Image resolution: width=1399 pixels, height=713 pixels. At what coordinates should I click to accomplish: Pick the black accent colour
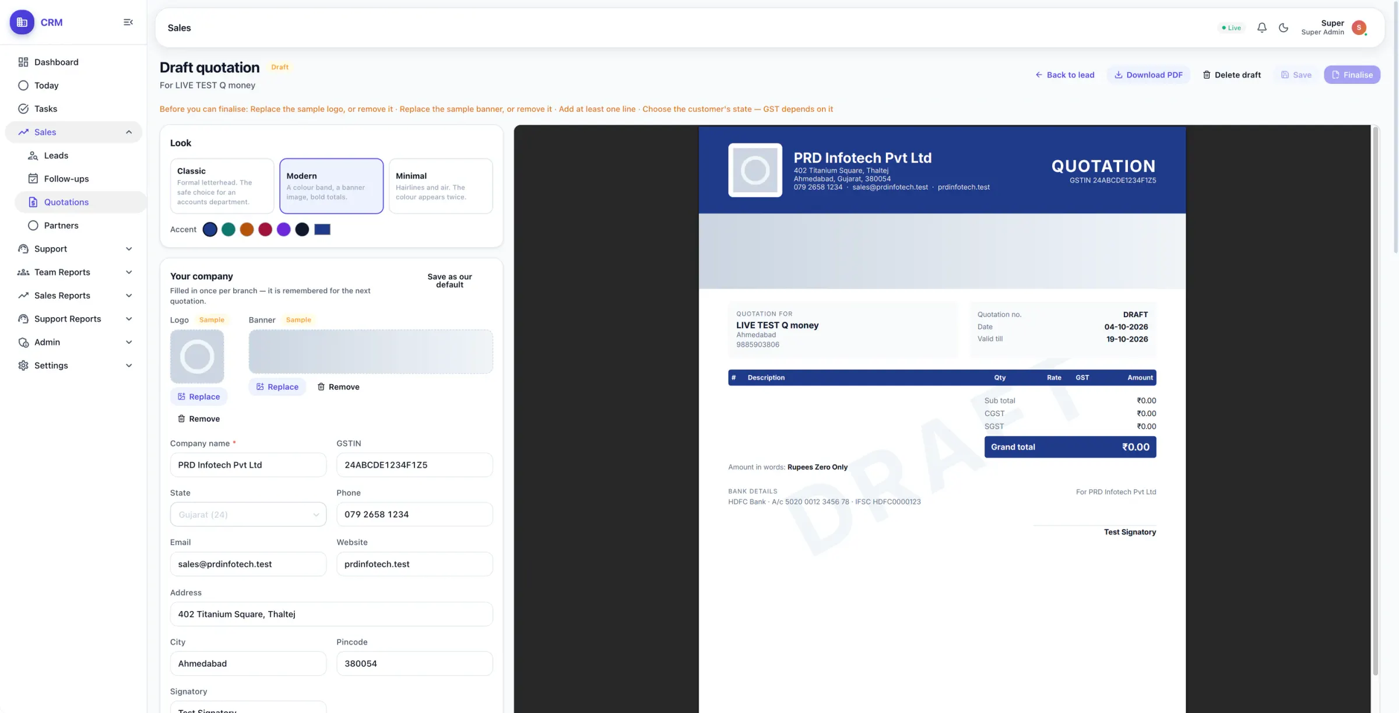pos(302,229)
